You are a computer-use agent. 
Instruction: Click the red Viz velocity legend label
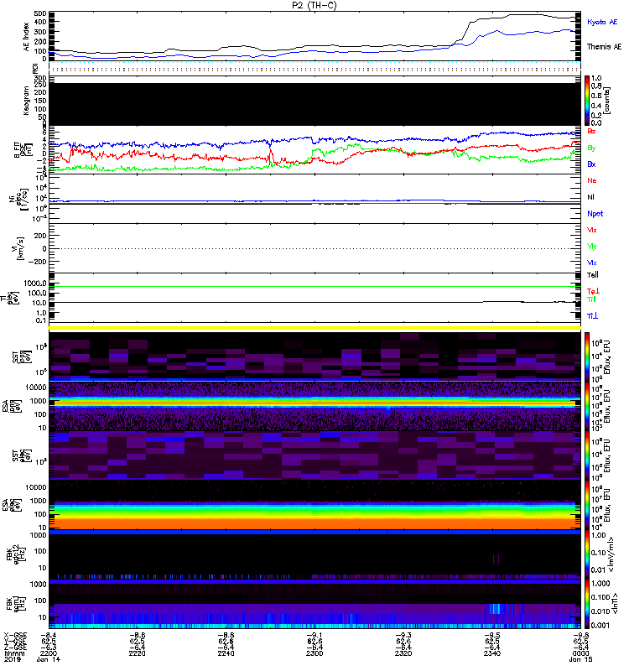click(592, 229)
